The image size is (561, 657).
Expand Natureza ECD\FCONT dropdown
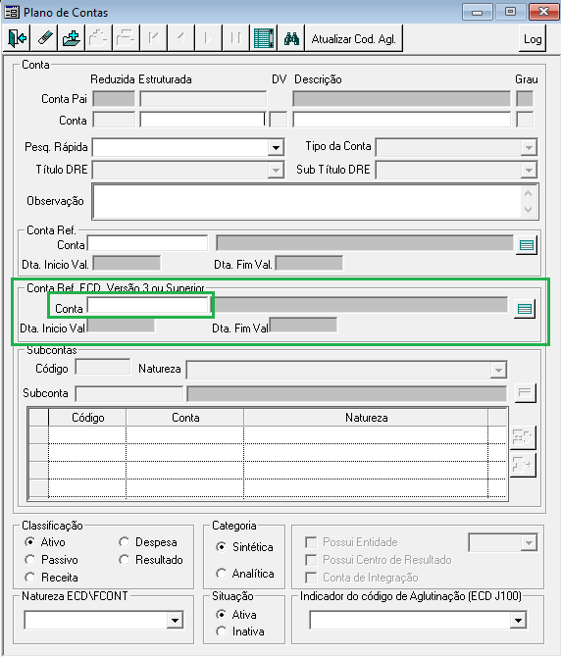click(x=175, y=620)
